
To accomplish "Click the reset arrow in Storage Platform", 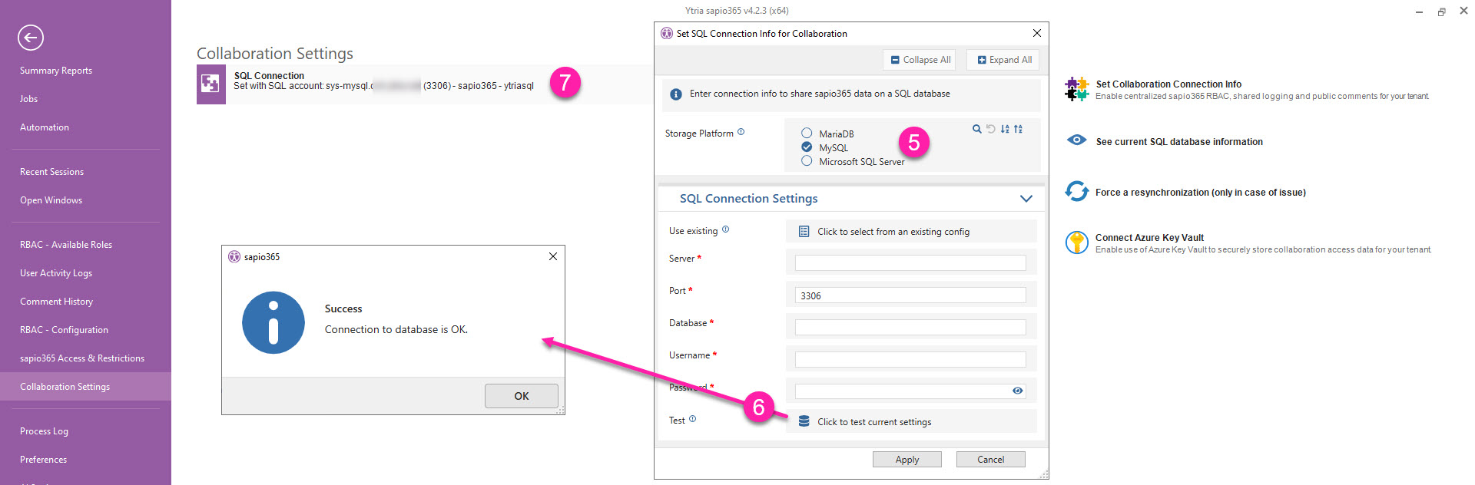I will (990, 129).
